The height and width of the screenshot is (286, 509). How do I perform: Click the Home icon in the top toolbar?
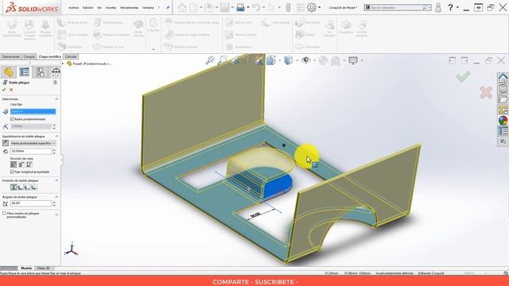[x=182, y=7]
